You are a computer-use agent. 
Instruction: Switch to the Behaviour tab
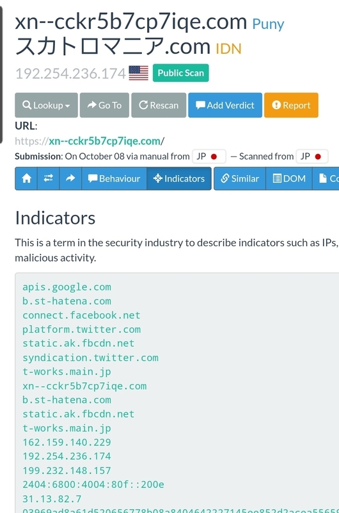(114, 179)
